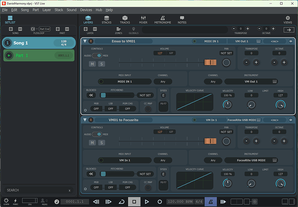Click Pan NOT SET button in Emeo layer
The width and height of the screenshot is (298, 207).
[x=226, y=53]
